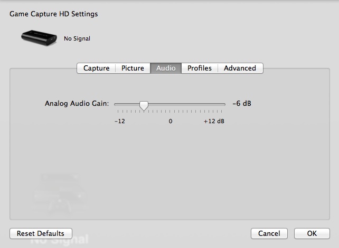The image size is (339, 248).
Task: Cancel the settings dialog
Action: (269, 233)
